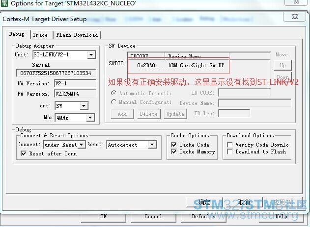Click the 取消 cancel button
Screen dimensions: 310x227
244,202
